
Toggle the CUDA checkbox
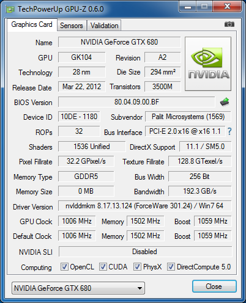(x=103, y=266)
